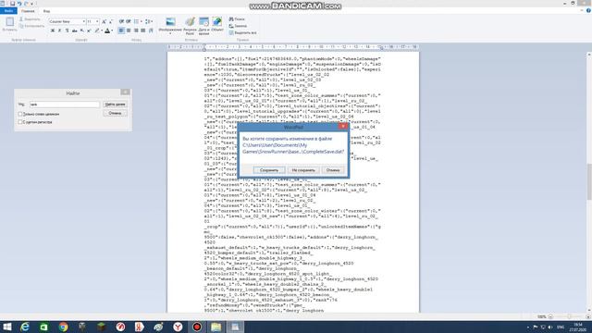Screen dimensions: 592x333
Task: Close the WordPad save prompt with red X
Action: pyautogui.click(x=343, y=126)
